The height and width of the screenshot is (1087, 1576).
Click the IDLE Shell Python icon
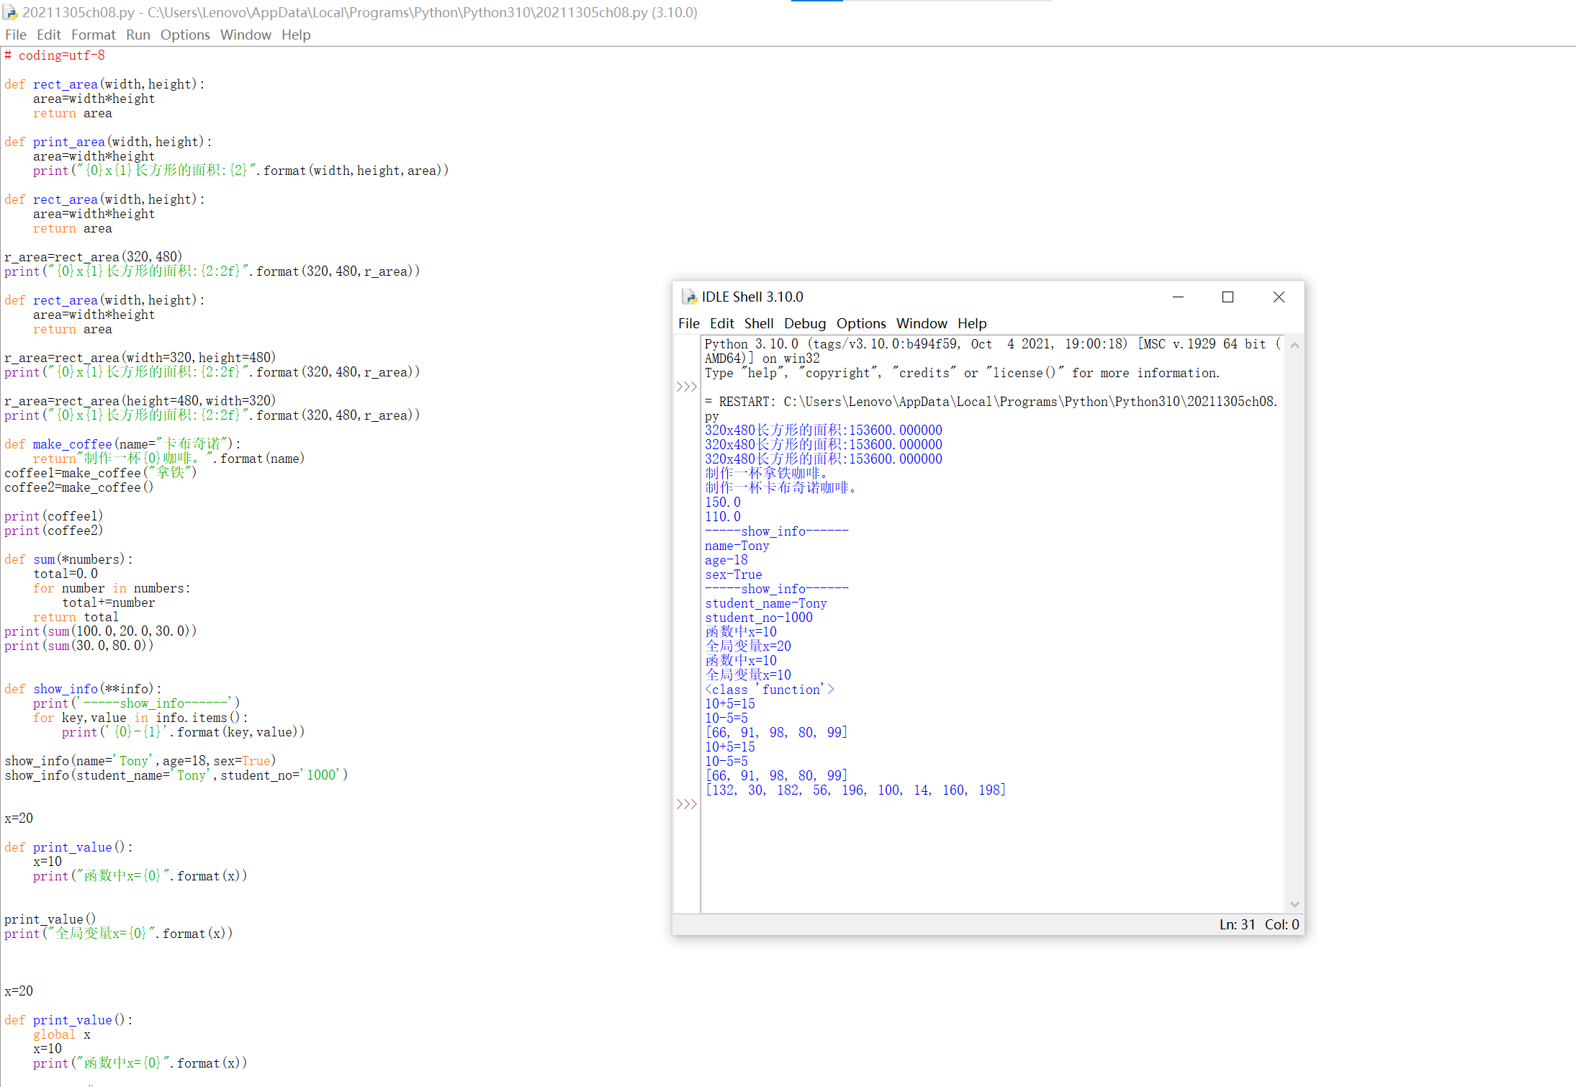(x=689, y=297)
